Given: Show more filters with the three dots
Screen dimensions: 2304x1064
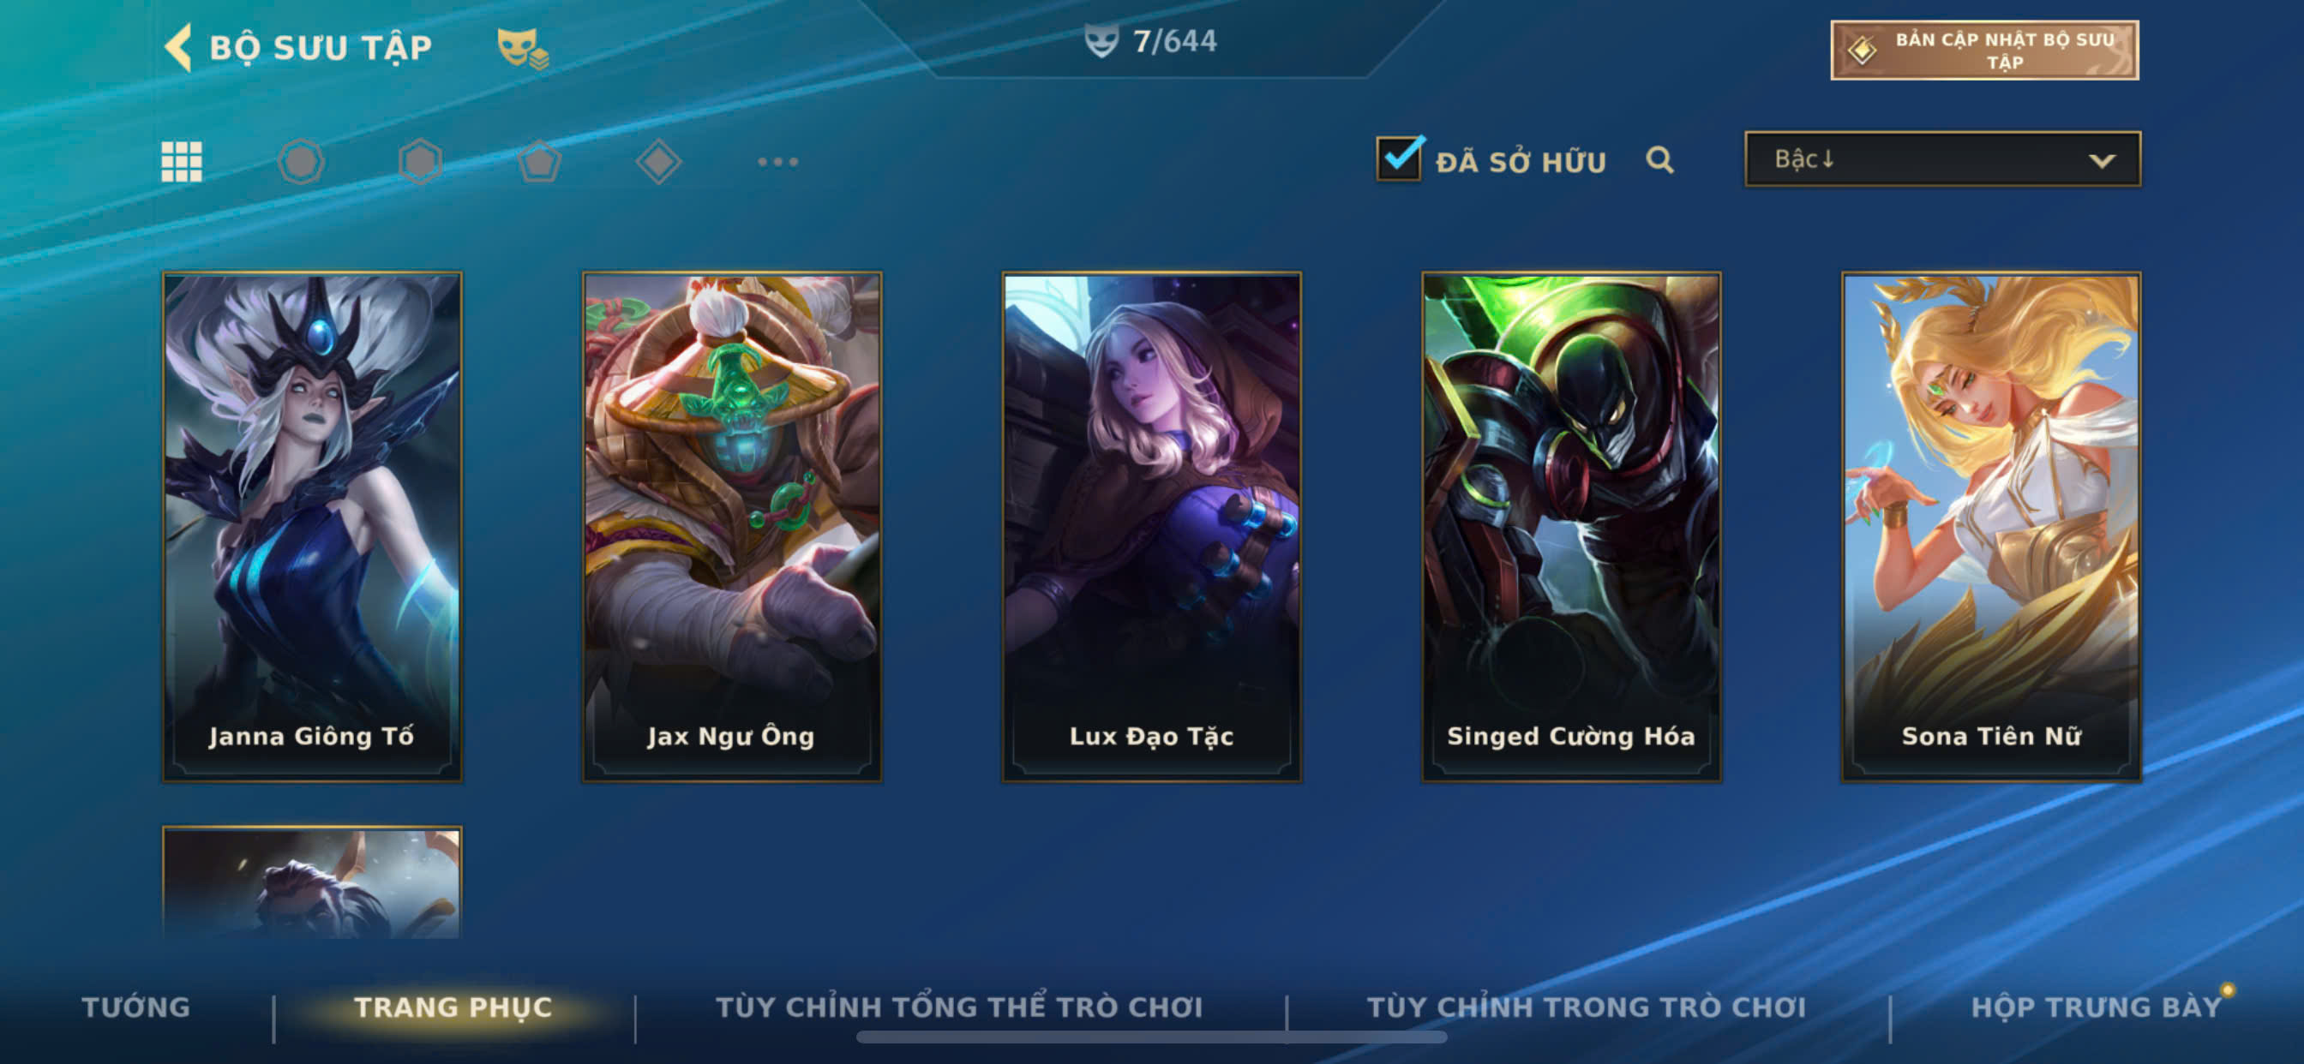Looking at the screenshot, I should 777,162.
